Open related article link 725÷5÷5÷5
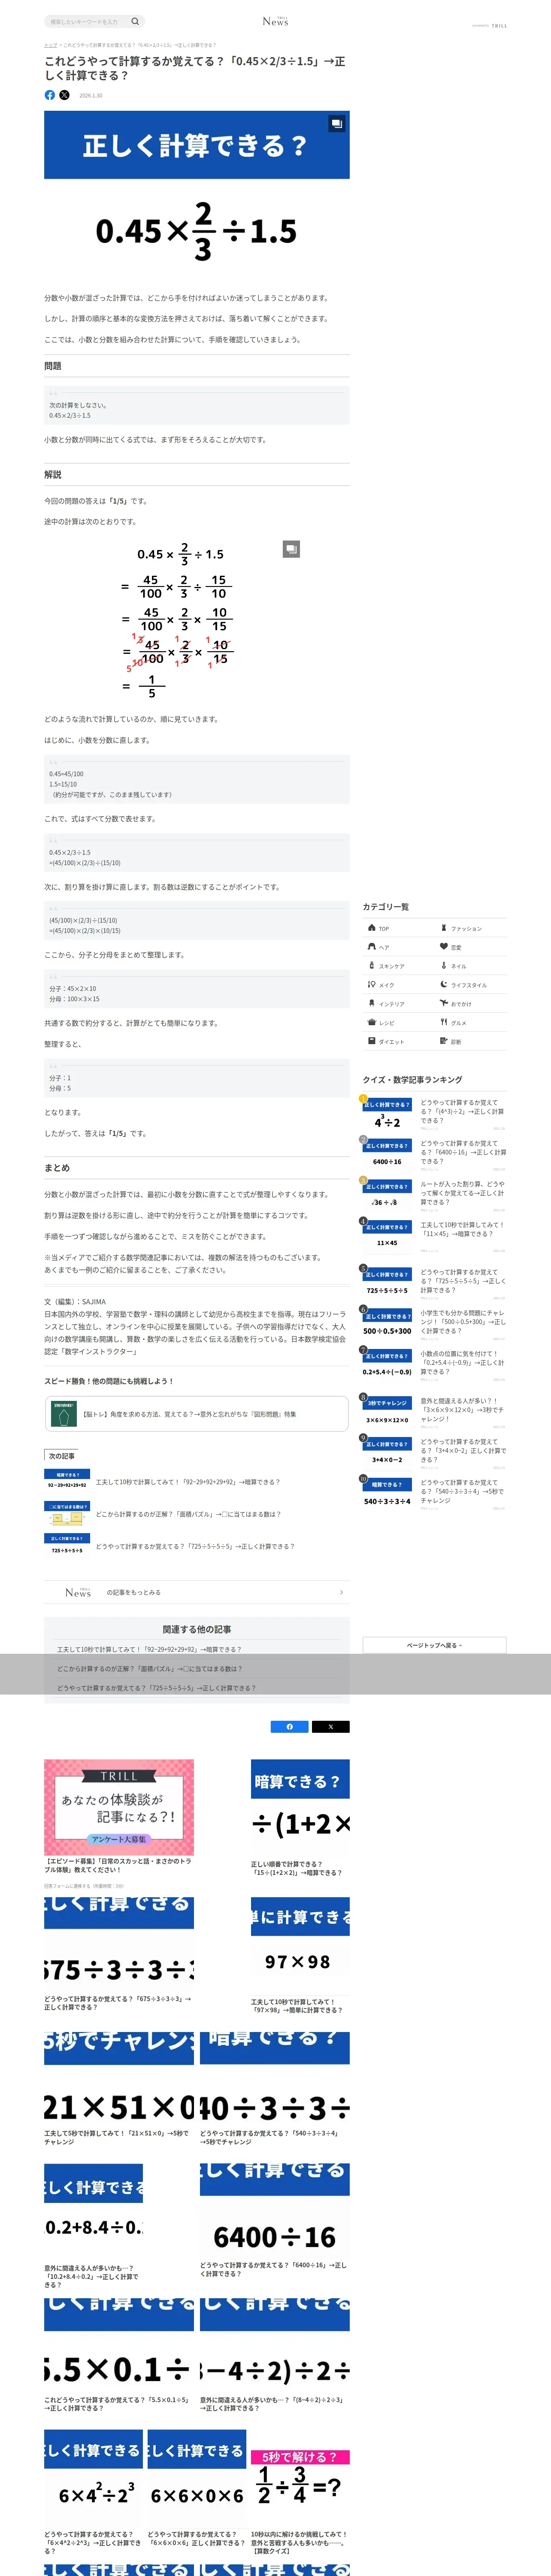The height and width of the screenshot is (2576, 551). (156, 1688)
